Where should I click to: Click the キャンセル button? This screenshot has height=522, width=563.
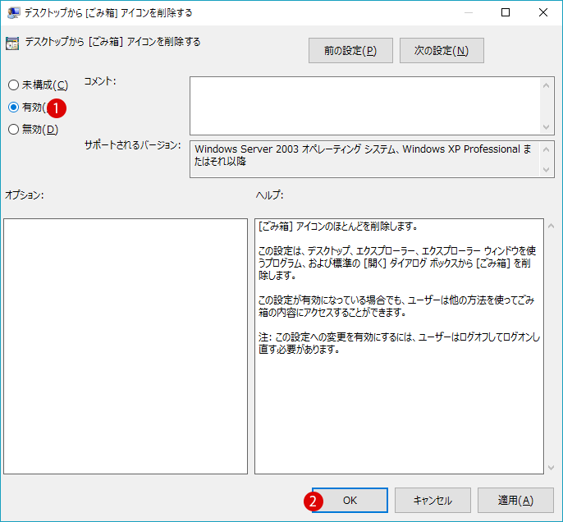[x=433, y=500]
